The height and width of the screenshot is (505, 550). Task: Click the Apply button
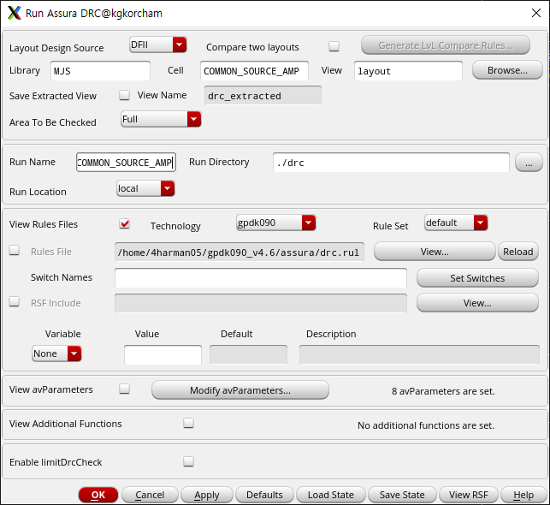pos(207,495)
